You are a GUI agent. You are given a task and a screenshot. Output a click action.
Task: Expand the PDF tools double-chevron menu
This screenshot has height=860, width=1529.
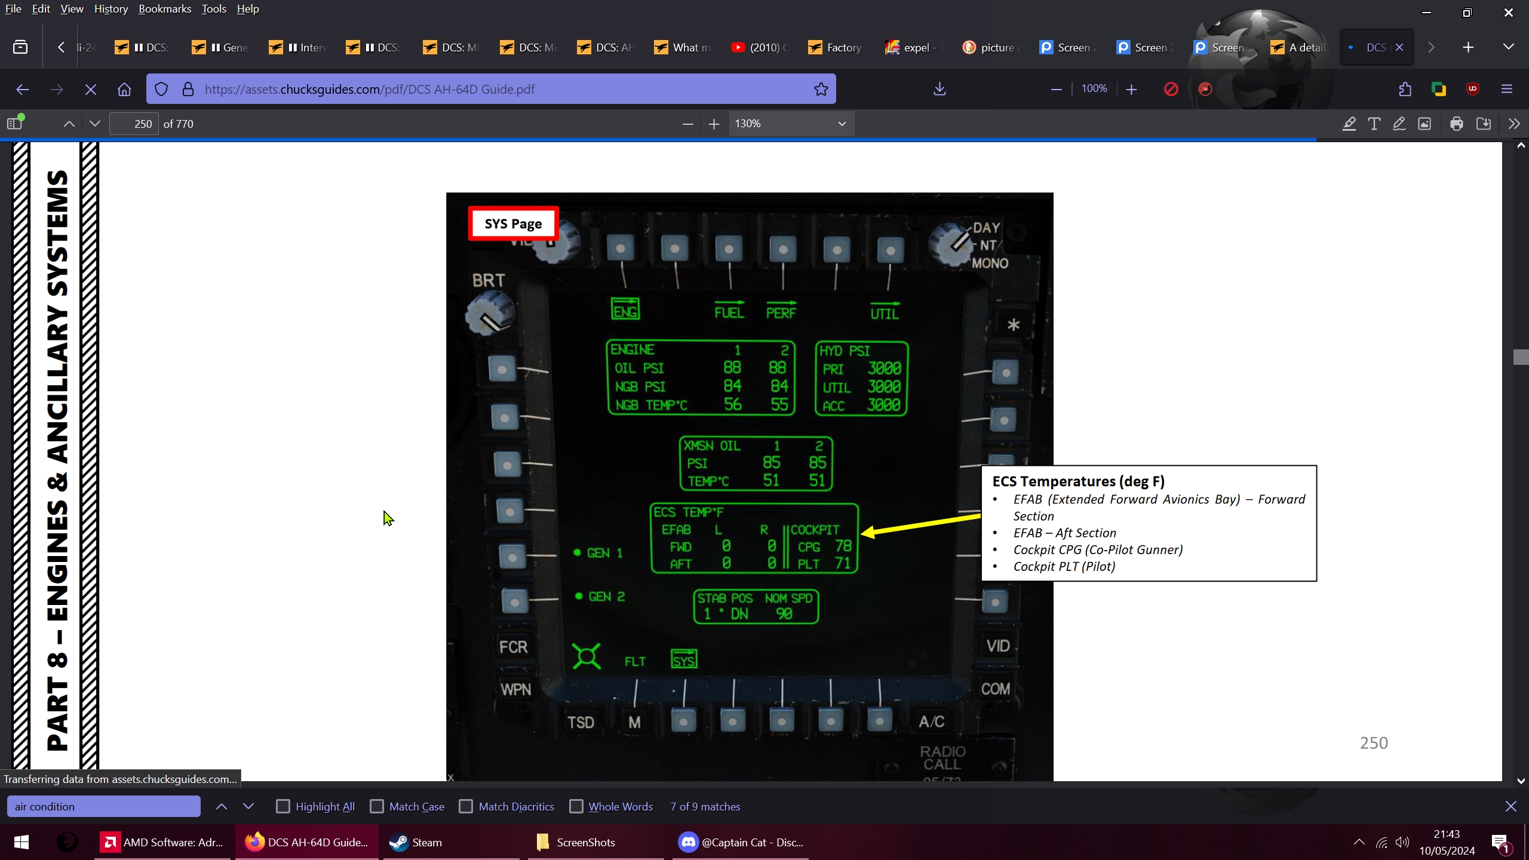coord(1513,124)
